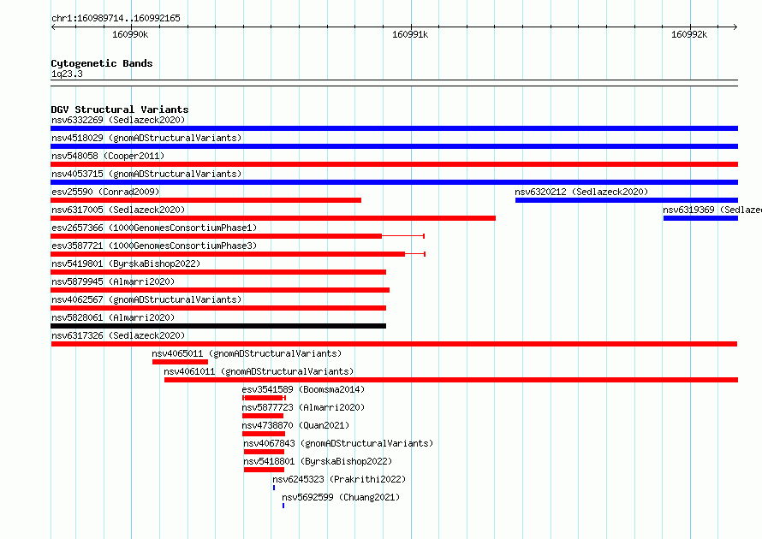The image size is (762, 539).
Task: Select the nsv4518029 gnomAD blue variant bar
Action: pos(394,146)
